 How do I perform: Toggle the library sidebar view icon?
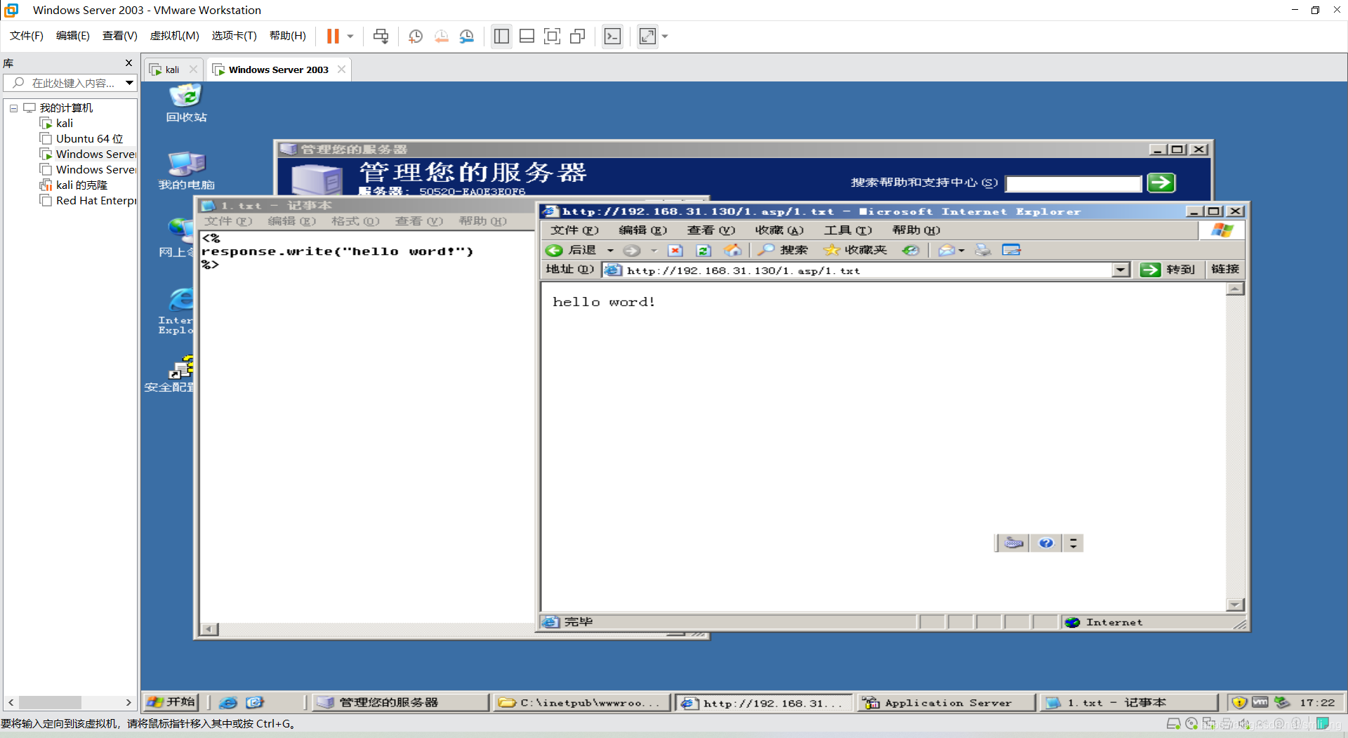[x=501, y=36]
